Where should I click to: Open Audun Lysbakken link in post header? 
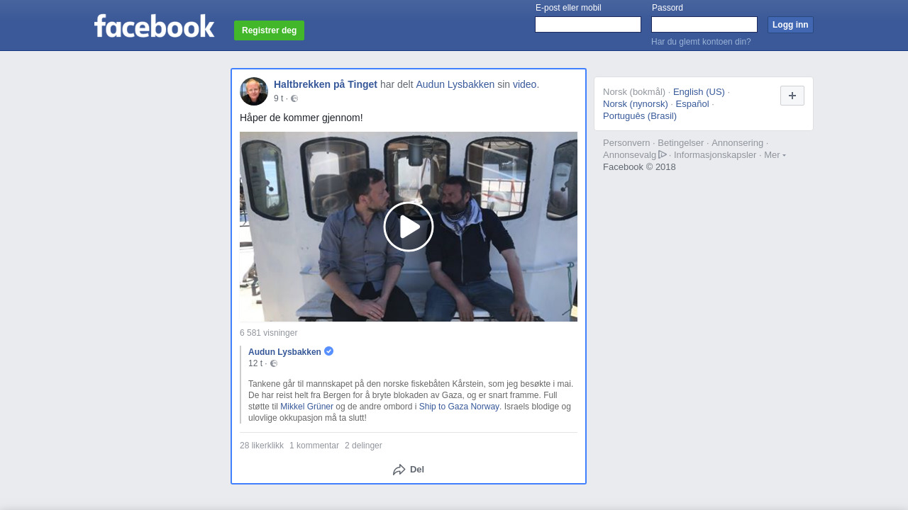[455, 84]
